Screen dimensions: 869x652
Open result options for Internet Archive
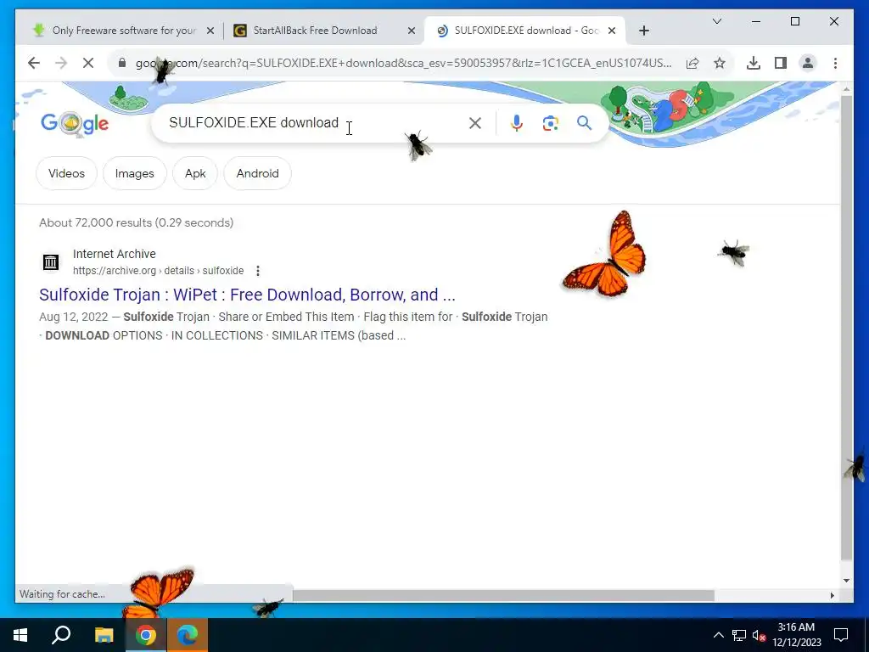[258, 271]
